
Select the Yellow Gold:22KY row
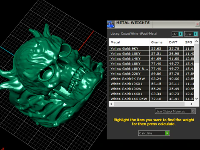[151, 74]
